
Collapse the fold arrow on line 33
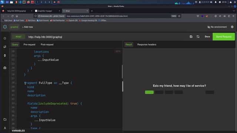click(16, 104)
